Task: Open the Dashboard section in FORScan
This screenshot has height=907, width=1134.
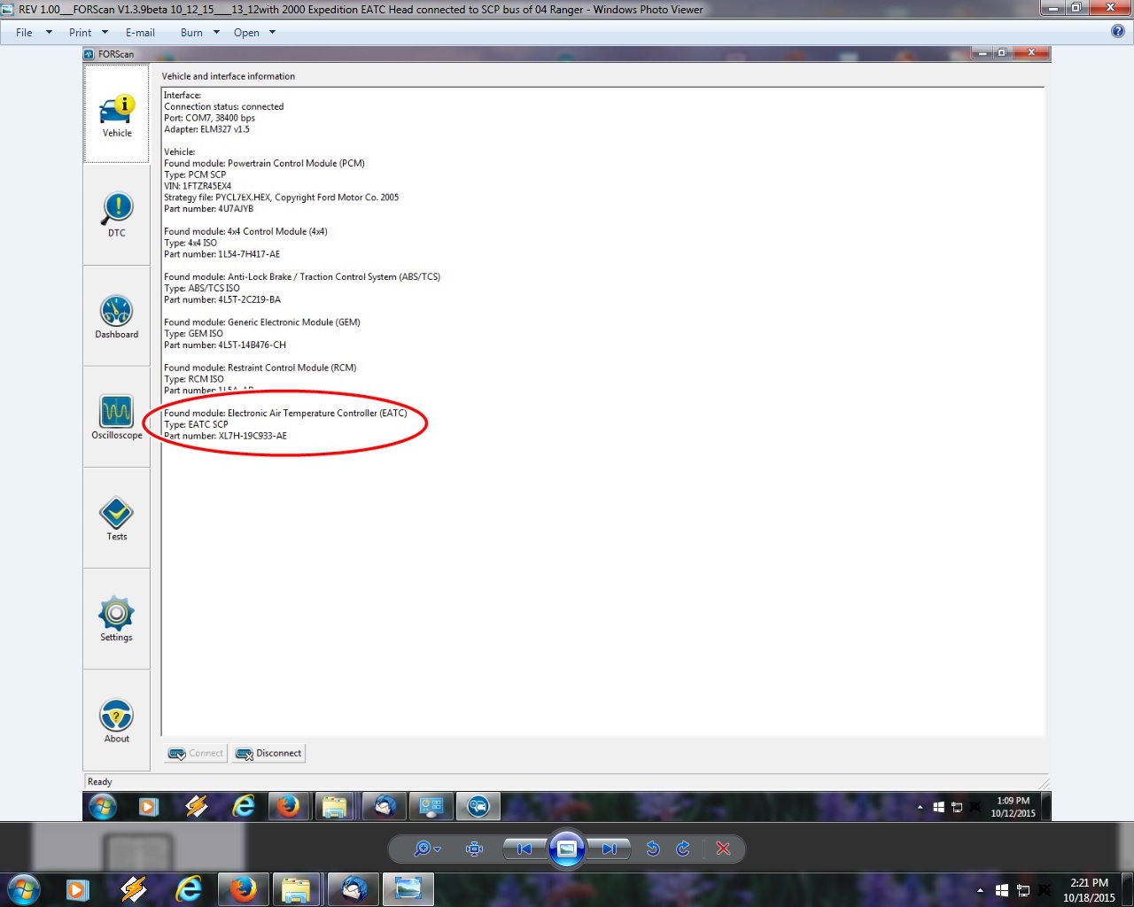Action: [117, 316]
